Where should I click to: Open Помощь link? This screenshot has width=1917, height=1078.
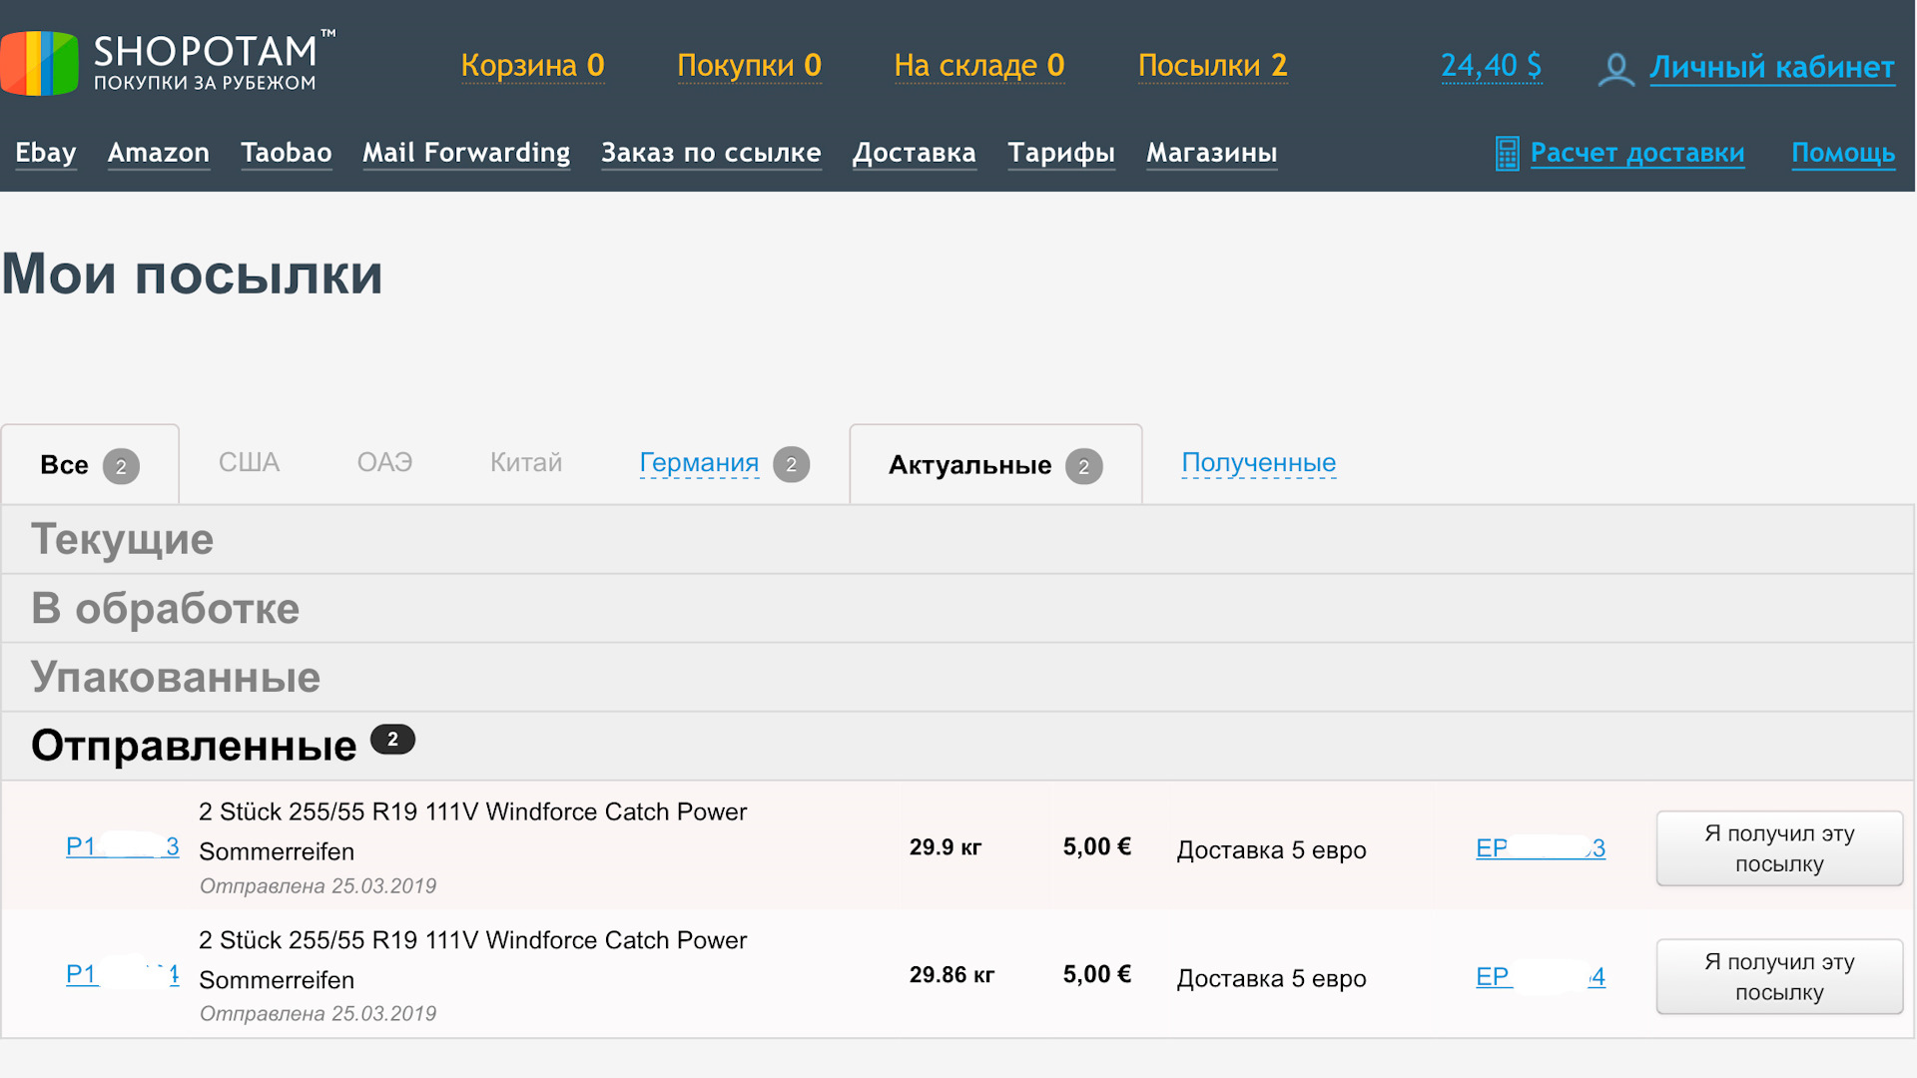coord(1843,153)
